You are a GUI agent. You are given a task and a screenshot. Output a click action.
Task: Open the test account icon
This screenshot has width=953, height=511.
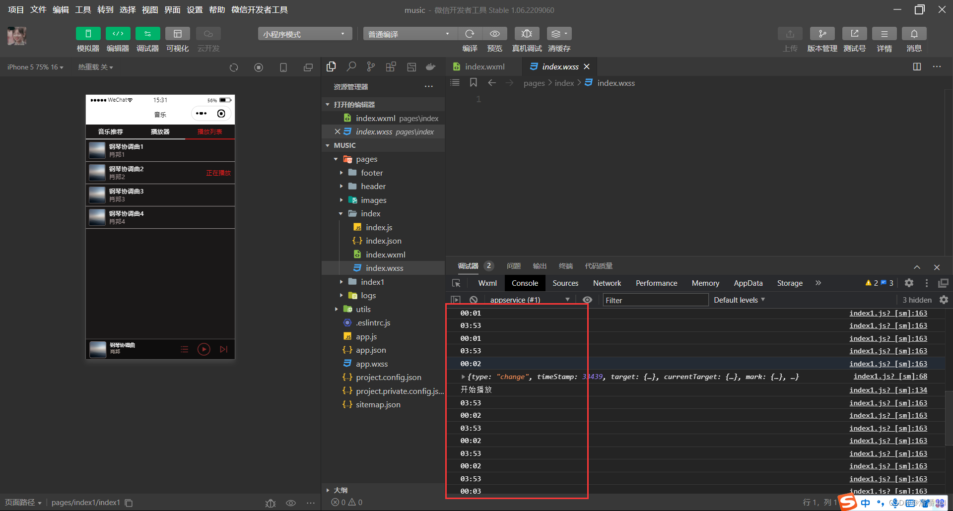855,34
